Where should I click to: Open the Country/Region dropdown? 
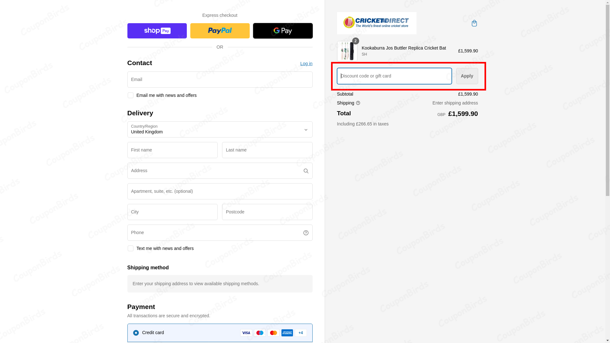click(x=220, y=130)
